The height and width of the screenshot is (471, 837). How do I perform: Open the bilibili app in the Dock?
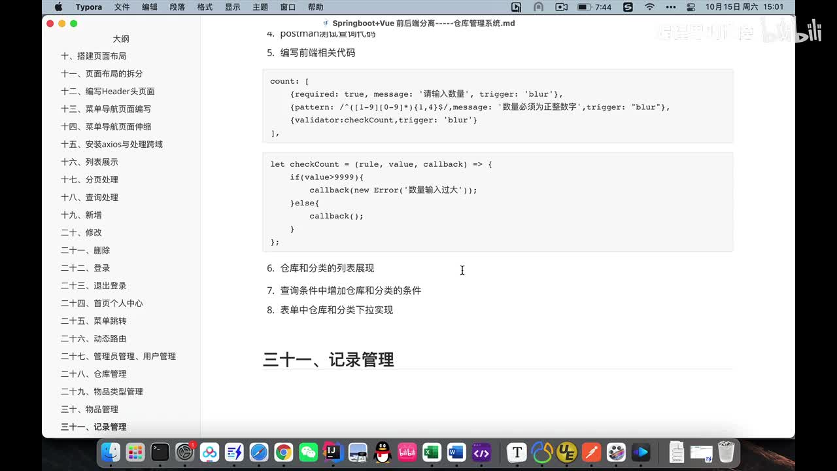pos(407,452)
